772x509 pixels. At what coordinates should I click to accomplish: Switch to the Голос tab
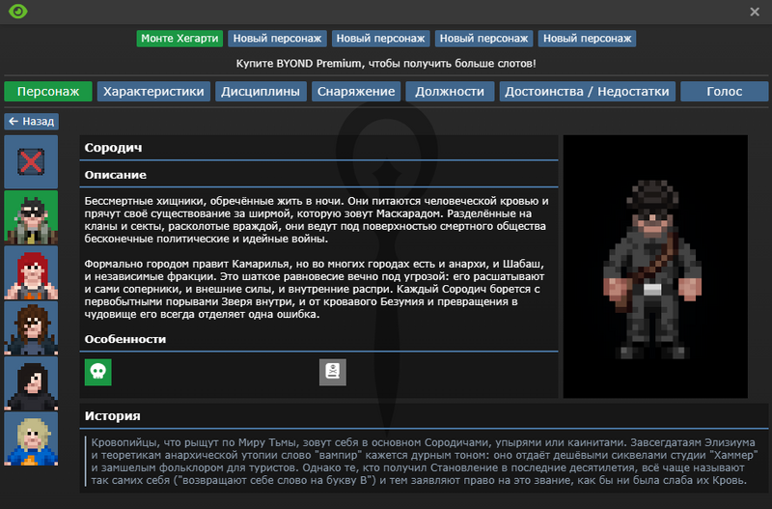pyautogui.click(x=725, y=91)
